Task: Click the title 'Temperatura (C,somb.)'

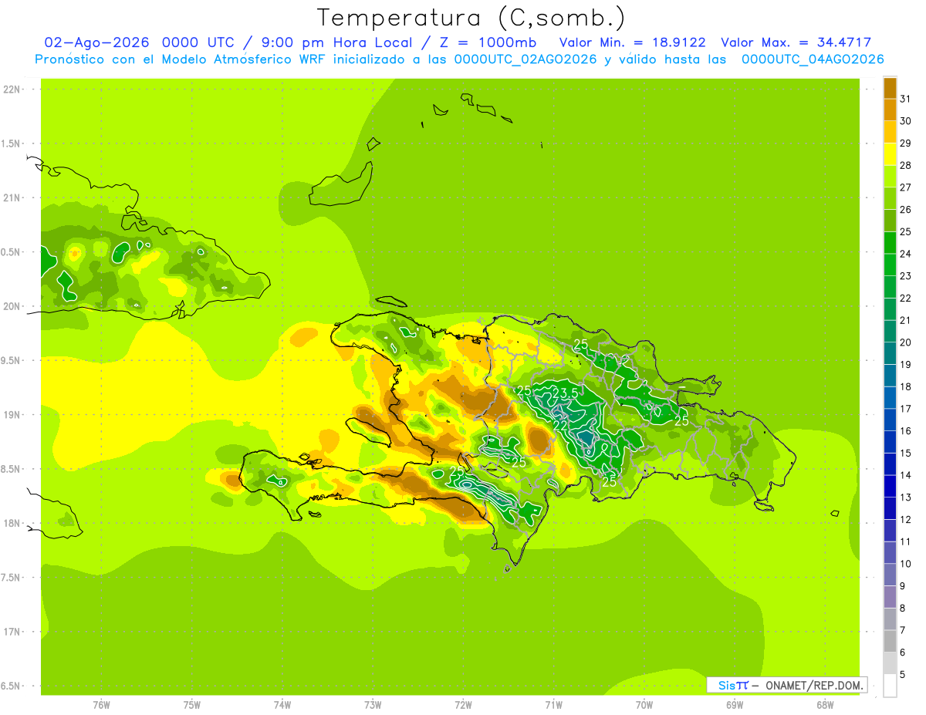Action: [470, 18]
